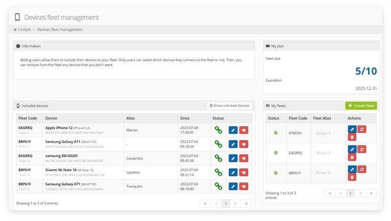The width and height of the screenshot is (391, 221).
Task: Sort devices by Fleet Code column
Action: coord(30,118)
